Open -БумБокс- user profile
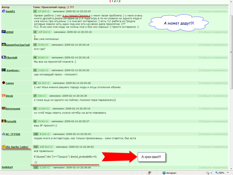 pyautogui.click(x=13, y=70)
